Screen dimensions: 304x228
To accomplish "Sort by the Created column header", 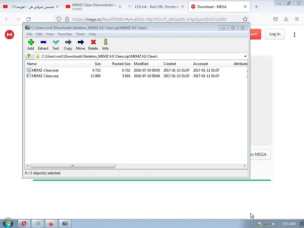I will [x=176, y=64].
